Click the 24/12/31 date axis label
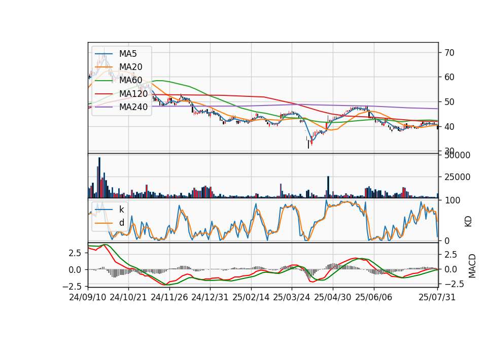 point(210,298)
